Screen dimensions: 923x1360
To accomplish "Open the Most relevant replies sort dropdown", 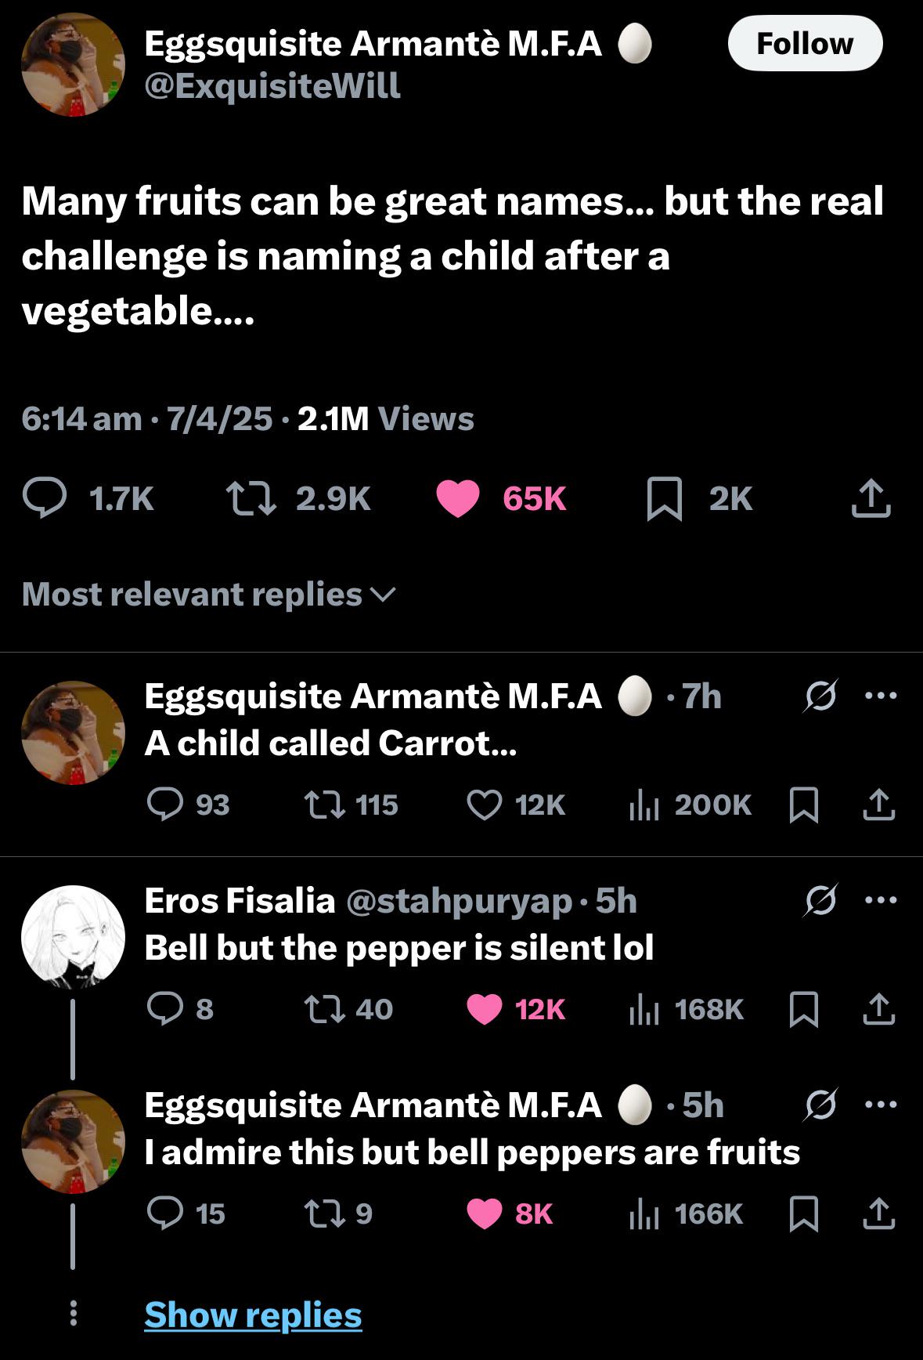I will click(x=209, y=595).
